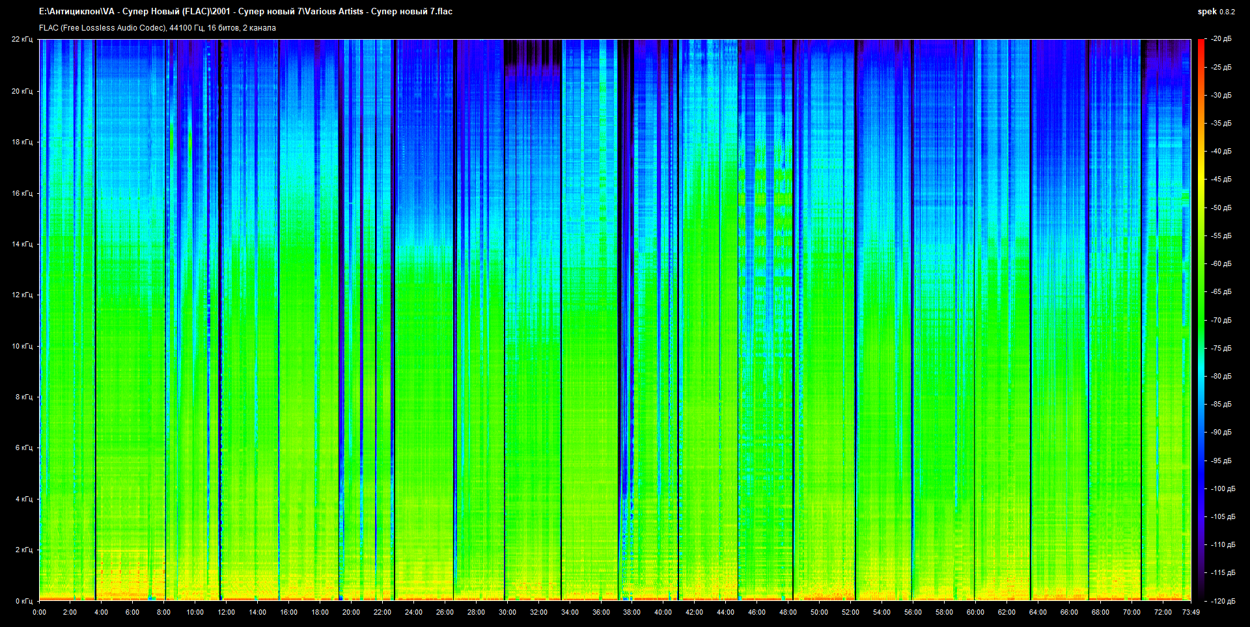Screen dimensions: 1250x627
Task: Click the -70 дБ scale label
Action: point(1221,320)
